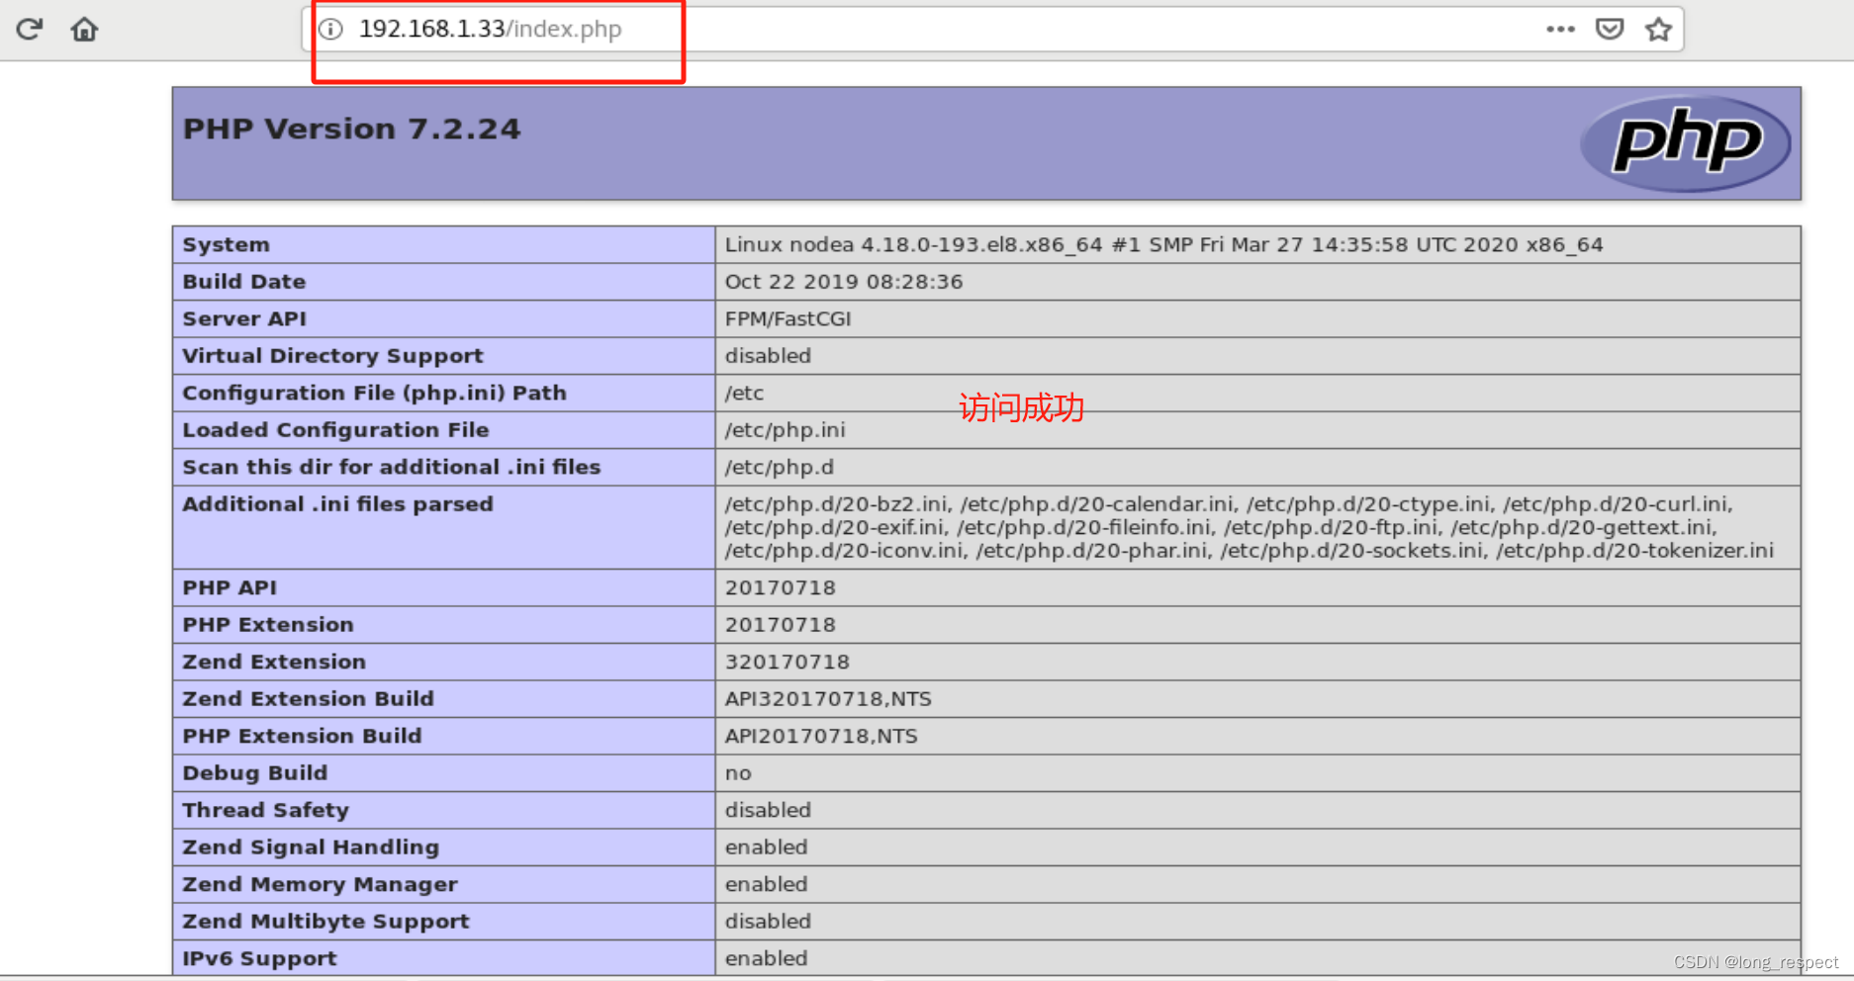Viewport: 1854px width, 981px height.
Task: Click the Zend Extension label
Action: click(x=274, y=662)
